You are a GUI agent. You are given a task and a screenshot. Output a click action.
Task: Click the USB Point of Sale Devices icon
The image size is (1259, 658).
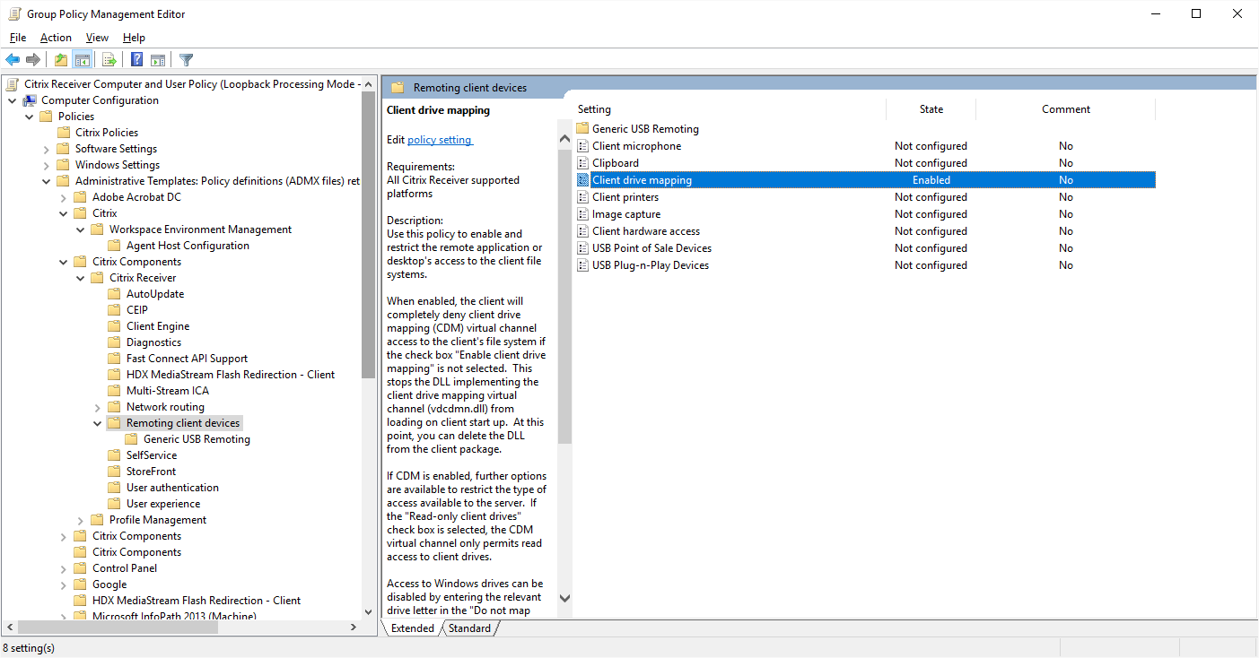point(582,248)
